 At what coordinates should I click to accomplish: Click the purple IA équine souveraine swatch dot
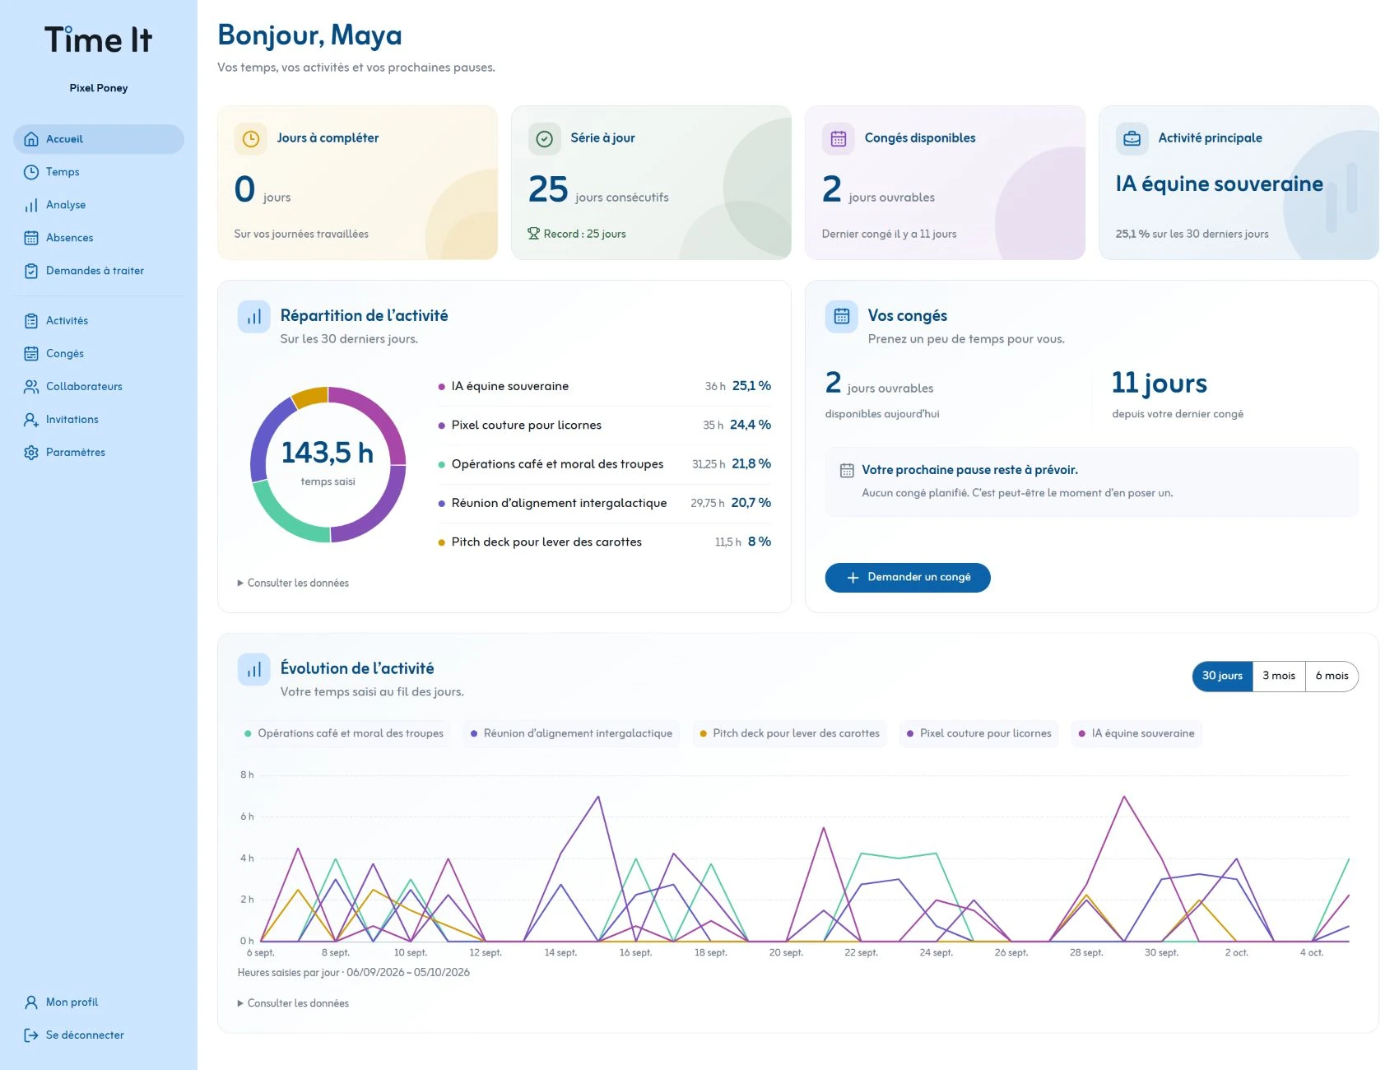click(442, 387)
